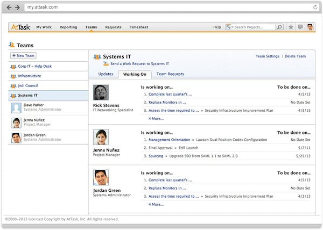Click the Delete Team link
The image size is (323, 230).
[x=295, y=56]
